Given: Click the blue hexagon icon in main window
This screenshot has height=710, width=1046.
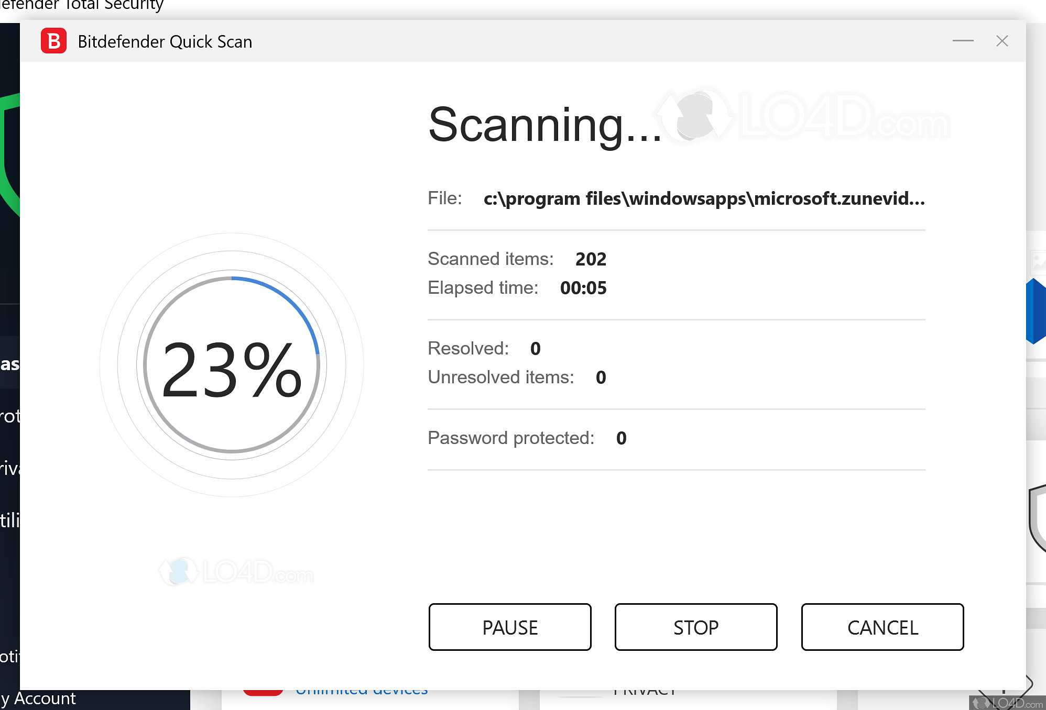Looking at the screenshot, I should click(1036, 311).
